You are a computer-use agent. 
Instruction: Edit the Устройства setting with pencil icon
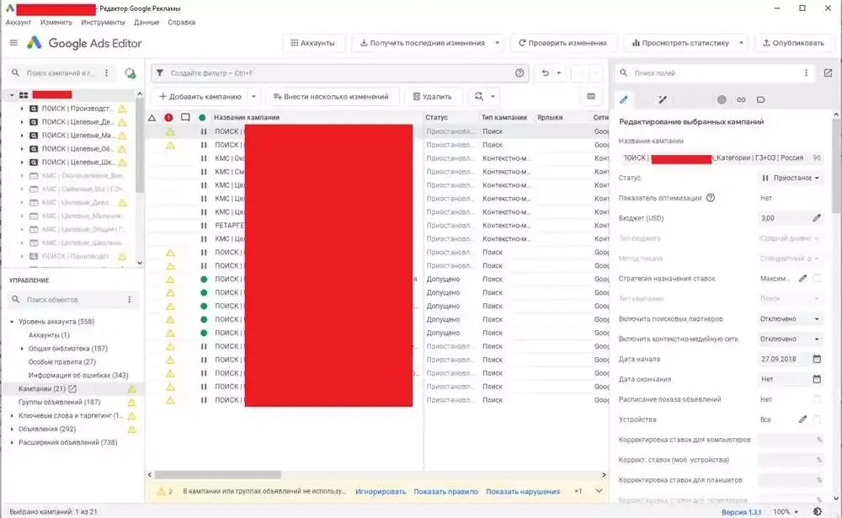click(802, 419)
